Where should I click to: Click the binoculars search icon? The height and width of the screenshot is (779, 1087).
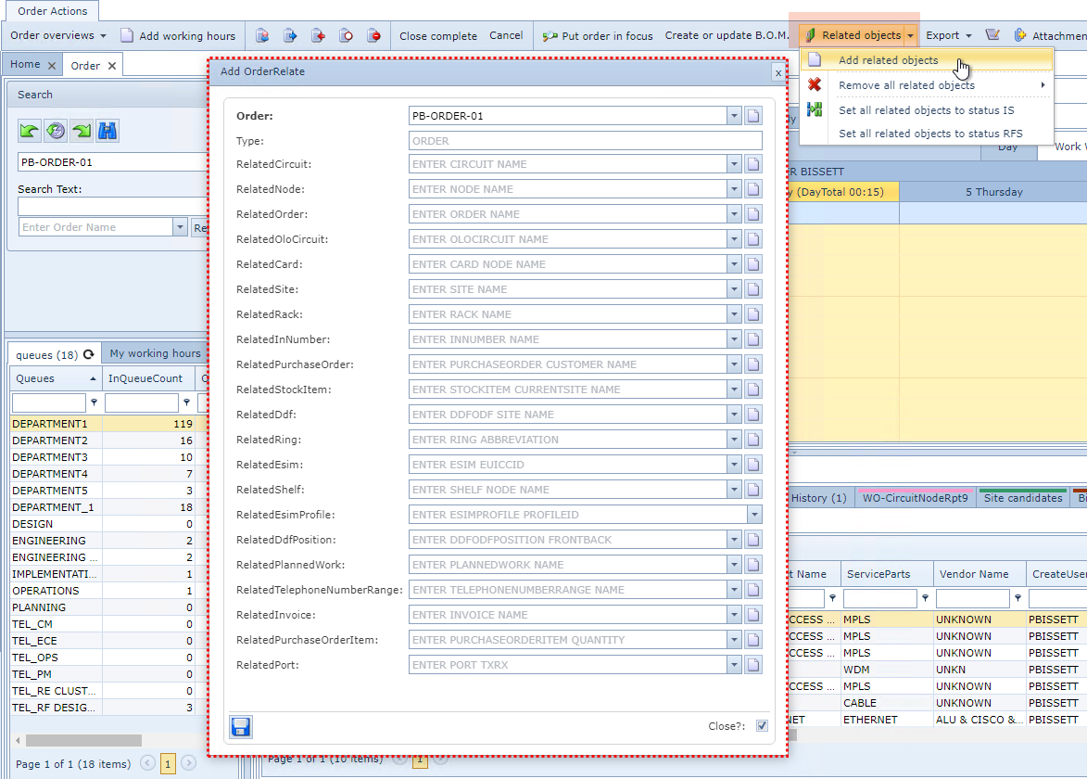(107, 131)
